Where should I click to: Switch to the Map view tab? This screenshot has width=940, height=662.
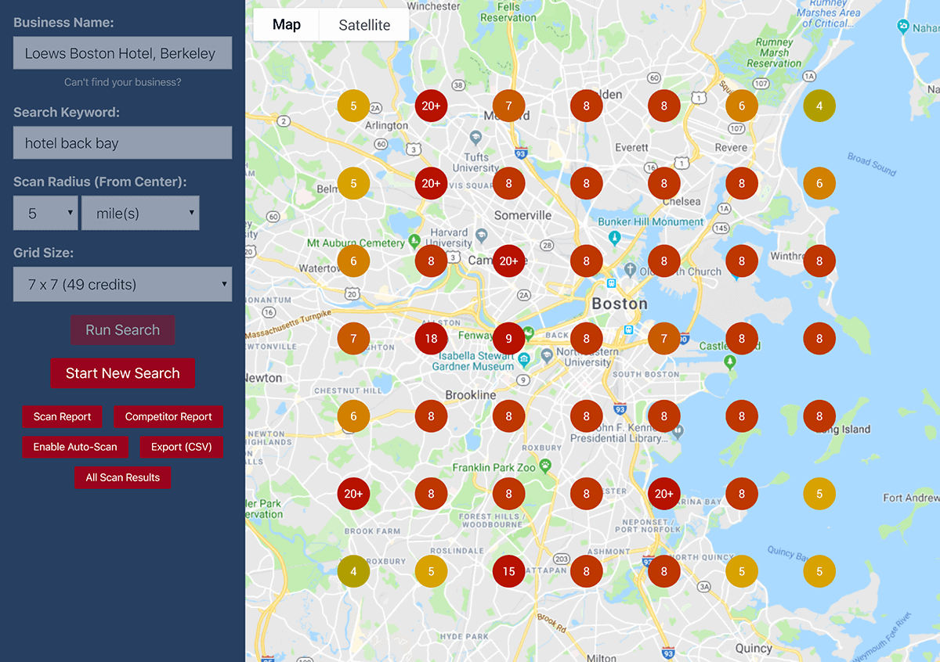coord(287,25)
